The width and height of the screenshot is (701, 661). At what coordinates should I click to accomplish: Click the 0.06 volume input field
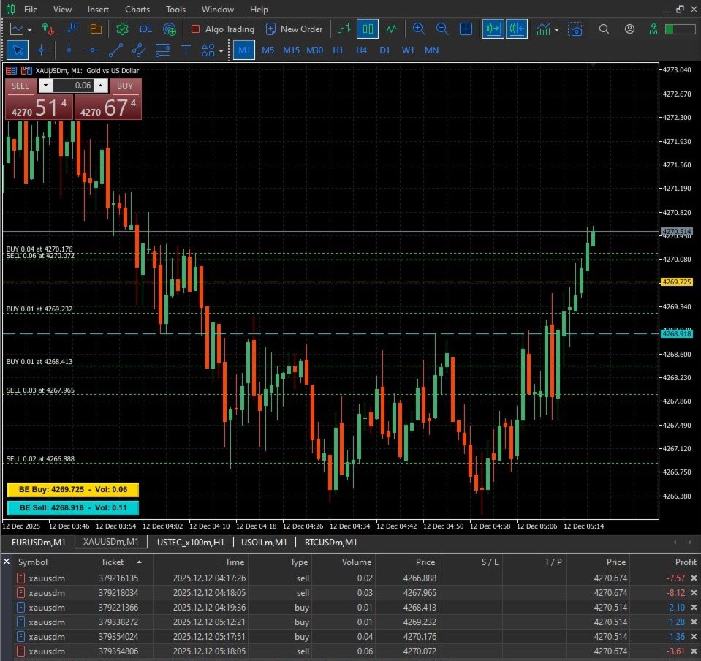point(73,86)
